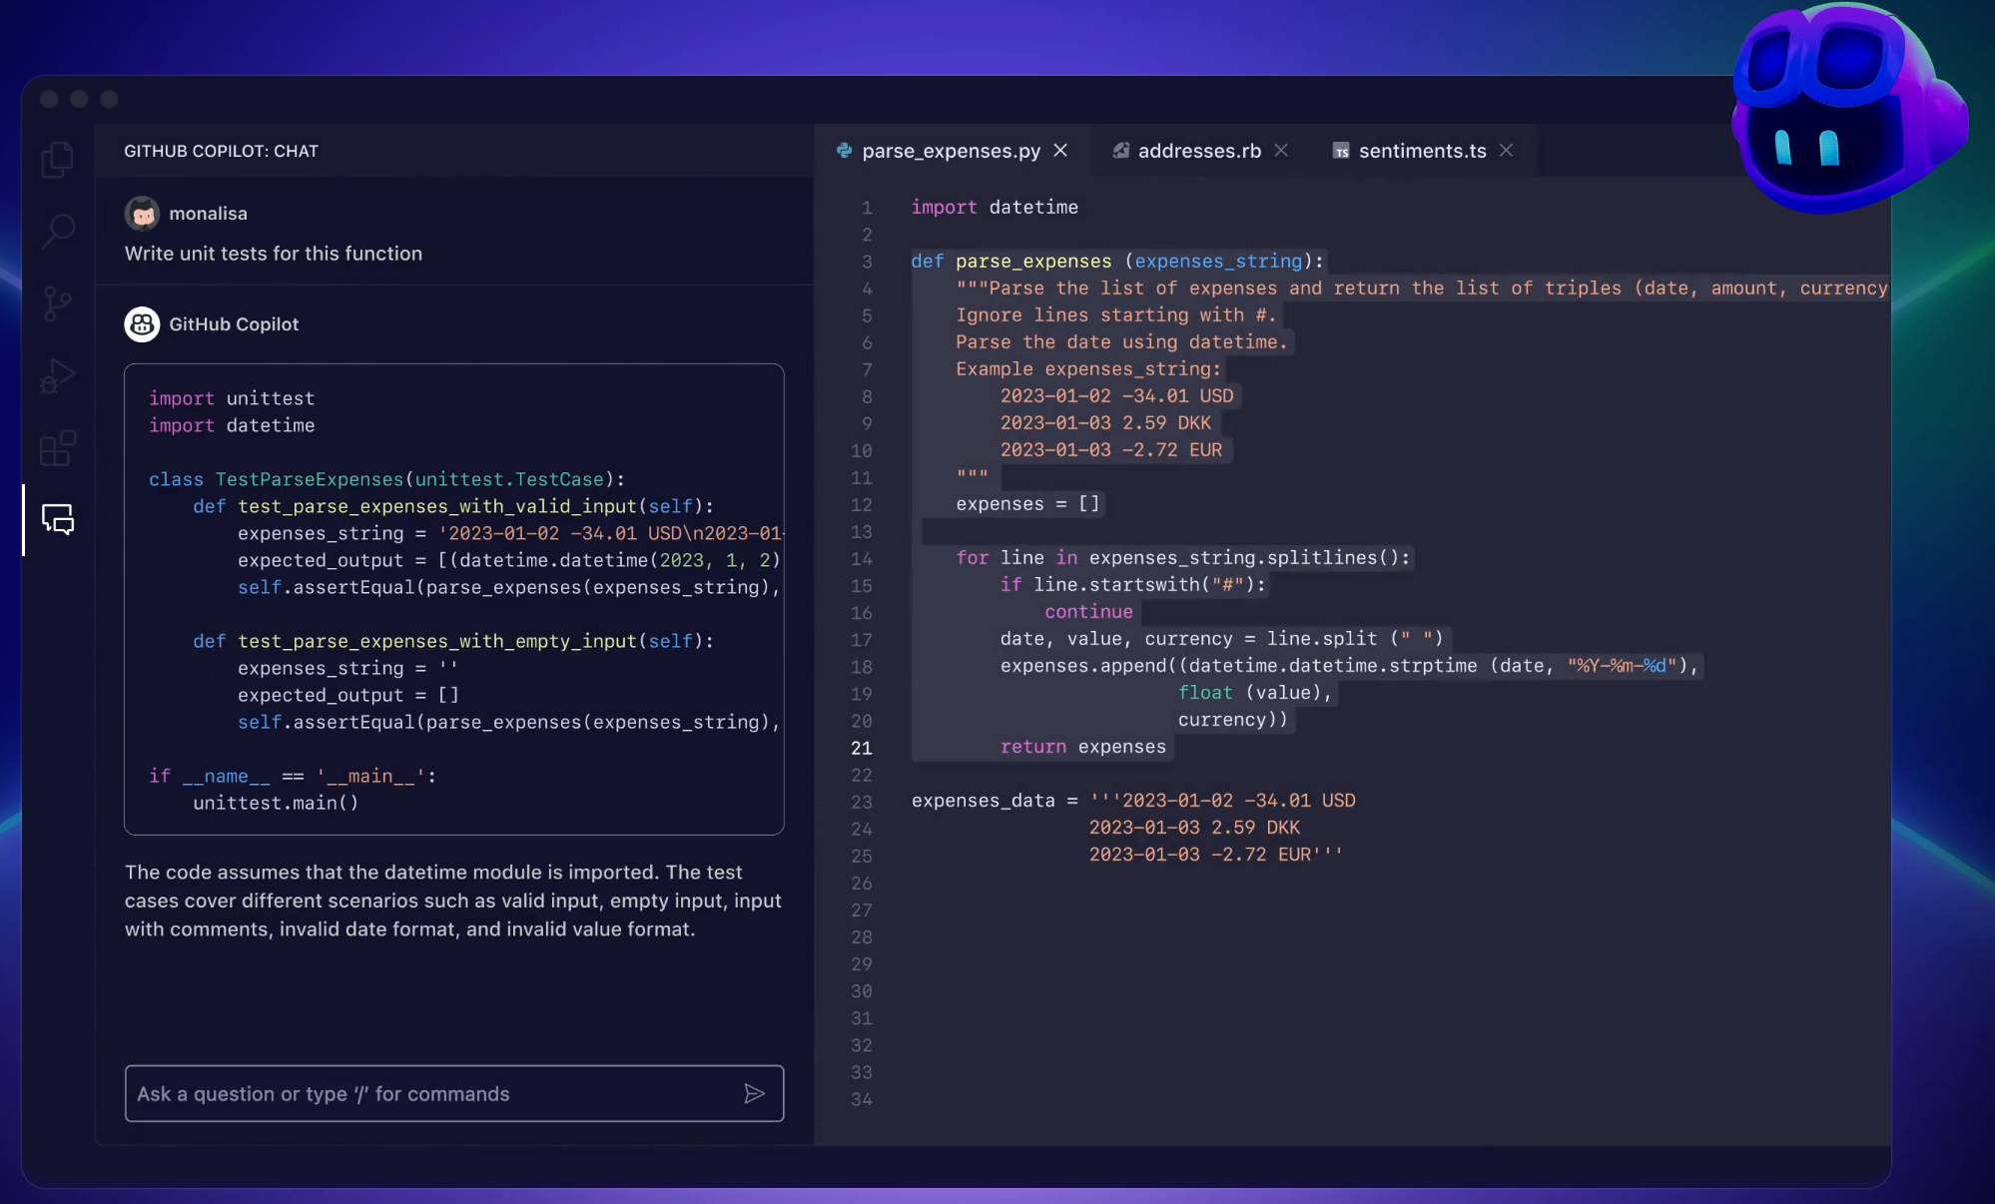Open the Extensions blocks icon
1995x1204 pixels.
click(58, 448)
